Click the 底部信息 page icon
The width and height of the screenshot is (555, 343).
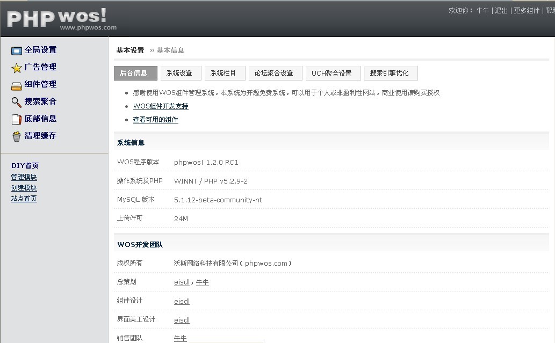16,120
